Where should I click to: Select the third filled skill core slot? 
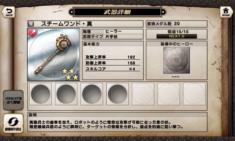(92, 94)
